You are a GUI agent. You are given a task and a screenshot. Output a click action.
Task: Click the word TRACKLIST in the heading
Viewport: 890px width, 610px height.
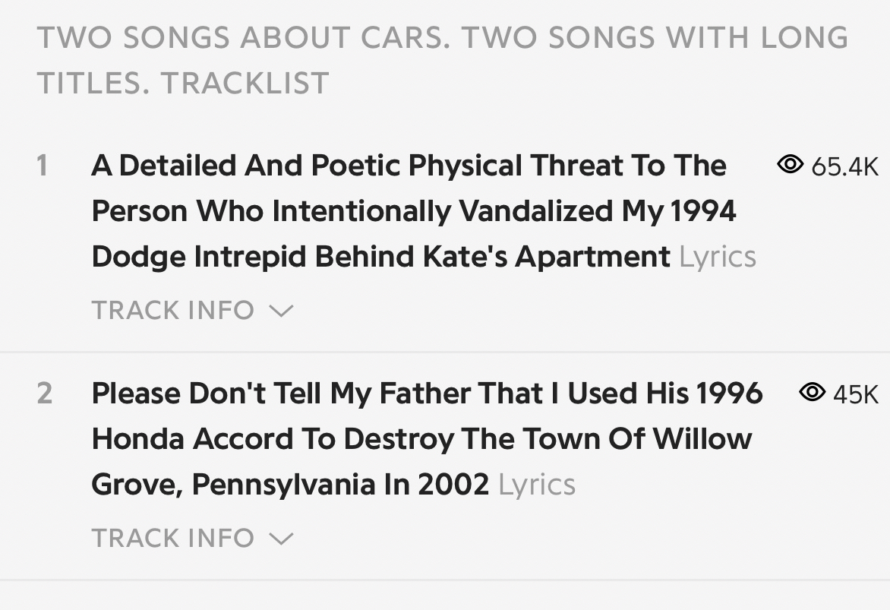(x=245, y=83)
